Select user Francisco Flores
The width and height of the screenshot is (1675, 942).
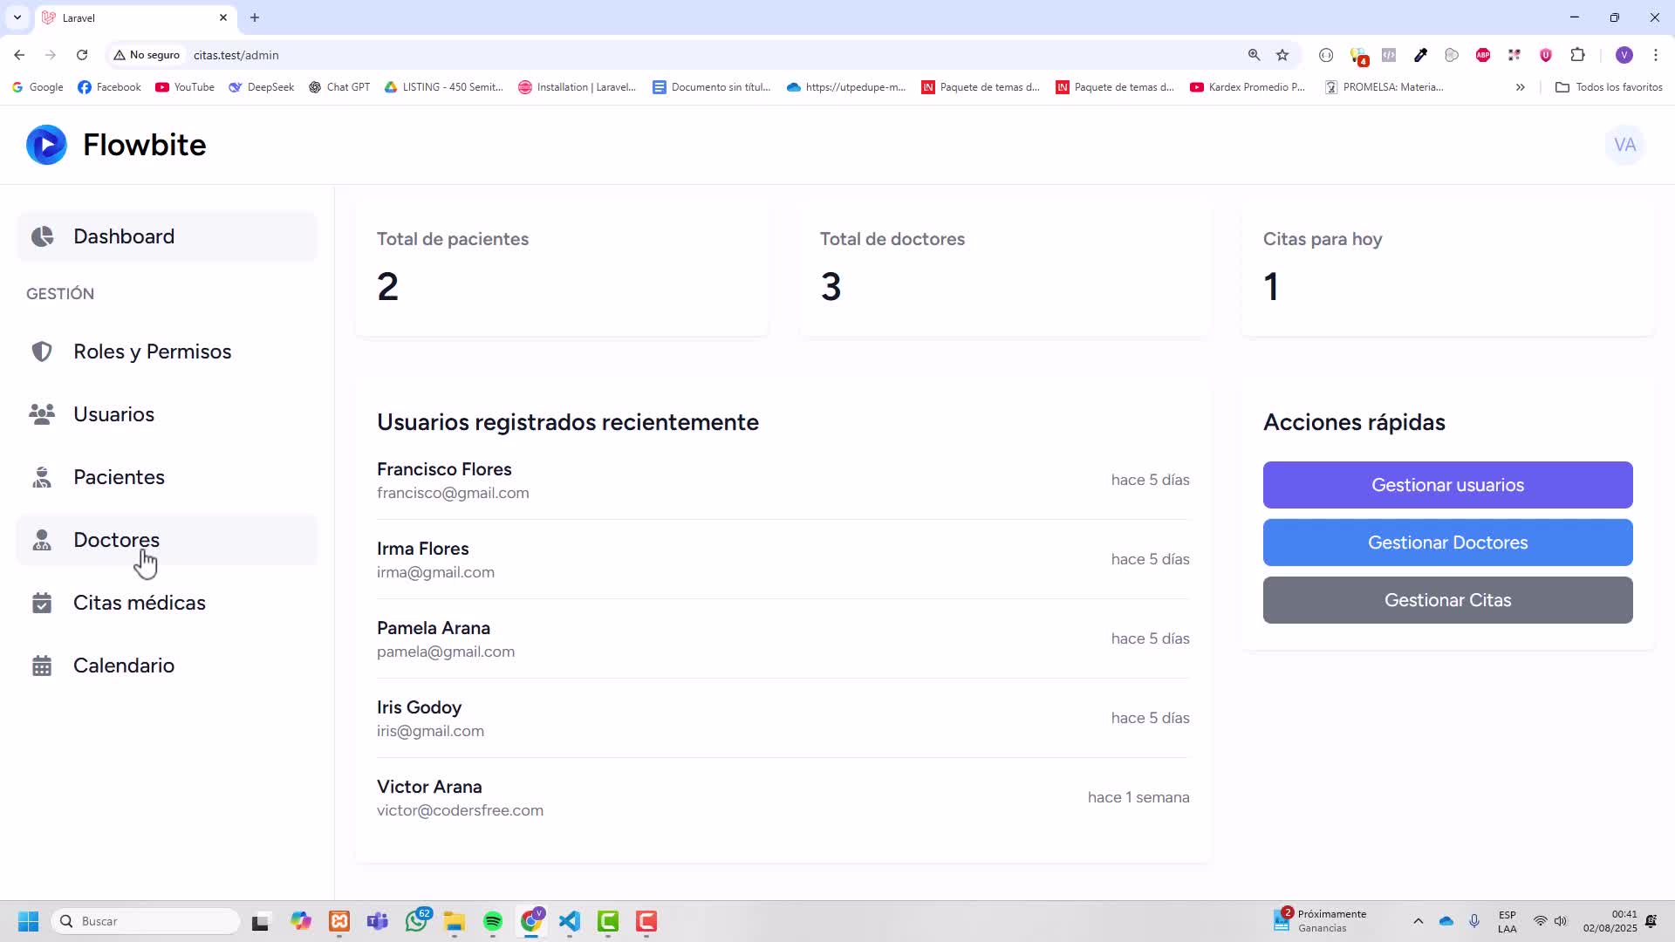(x=444, y=469)
